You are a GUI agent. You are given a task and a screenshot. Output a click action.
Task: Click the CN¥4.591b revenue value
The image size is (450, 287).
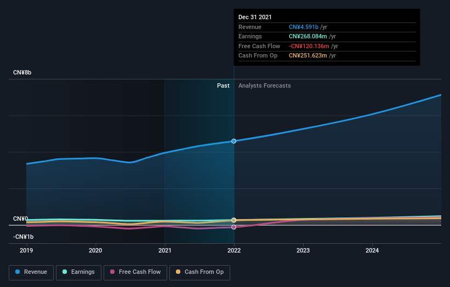(x=303, y=27)
